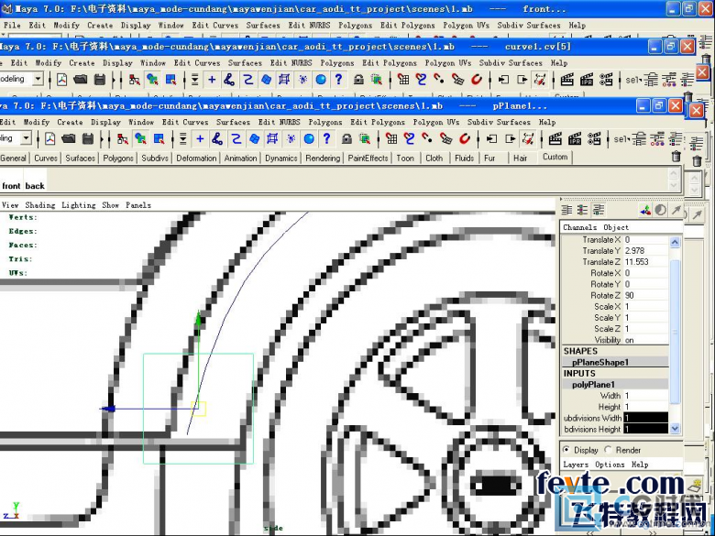Enable snap to view planes icon, front window
The height and width of the screenshot is (536, 715).
point(446,138)
